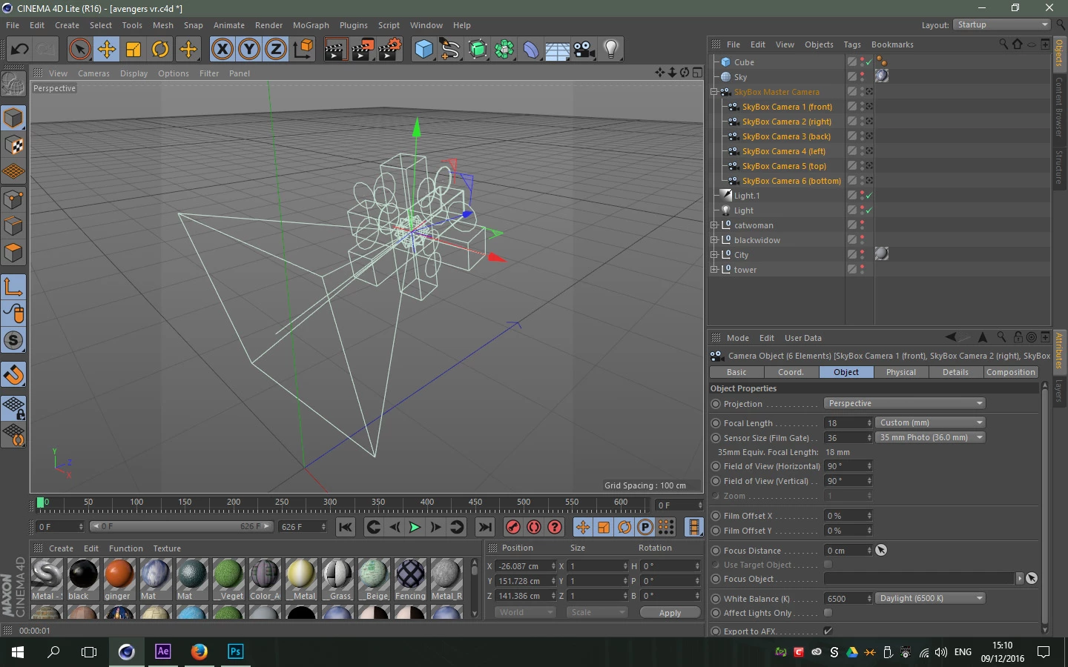Image resolution: width=1068 pixels, height=667 pixels.
Task: Toggle Z axis lock
Action: 276,50
